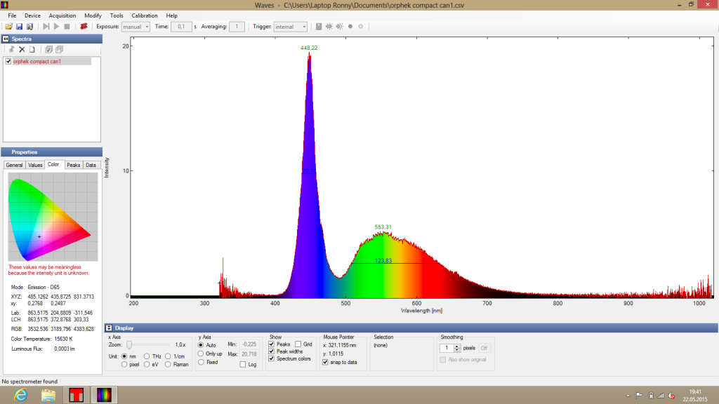Click the battery tray icon
719x404 pixels.
(651, 396)
